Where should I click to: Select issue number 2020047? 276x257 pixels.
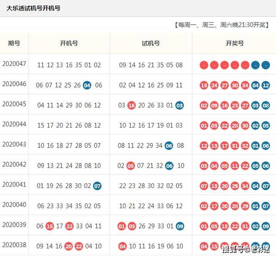point(14,64)
